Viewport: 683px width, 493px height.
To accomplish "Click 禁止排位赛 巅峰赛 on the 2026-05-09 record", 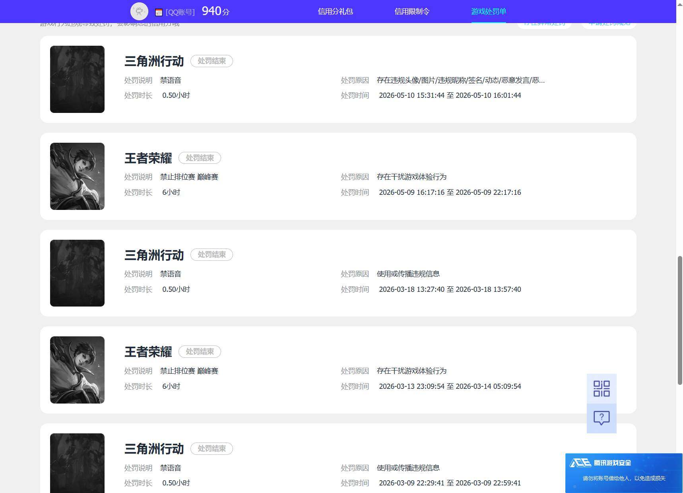I will [189, 177].
